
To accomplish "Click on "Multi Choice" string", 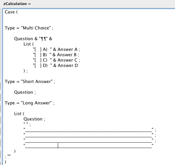I will tap(36, 28).
